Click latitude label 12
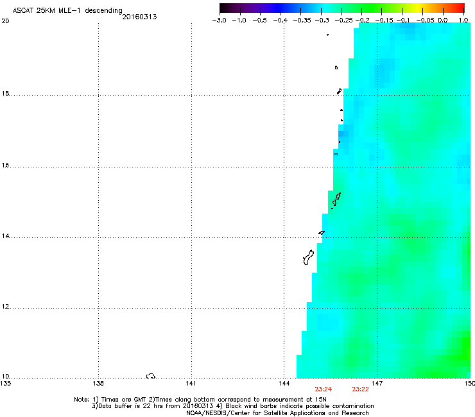The height and width of the screenshot is (417, 475). [x=5, y=307]
